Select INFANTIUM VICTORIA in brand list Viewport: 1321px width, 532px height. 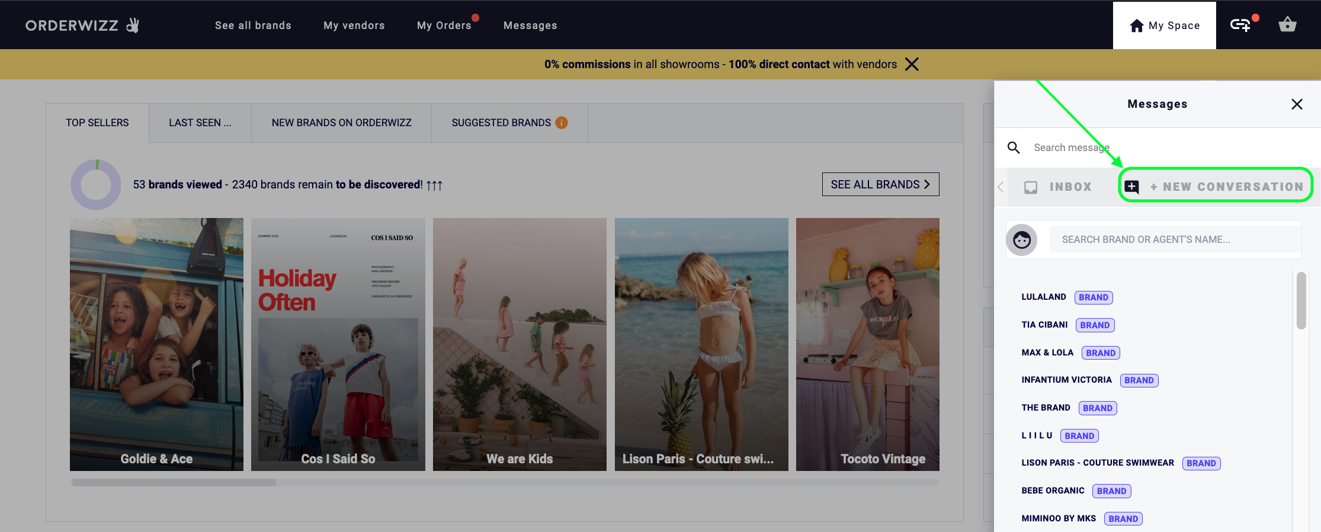[1066, 380]
